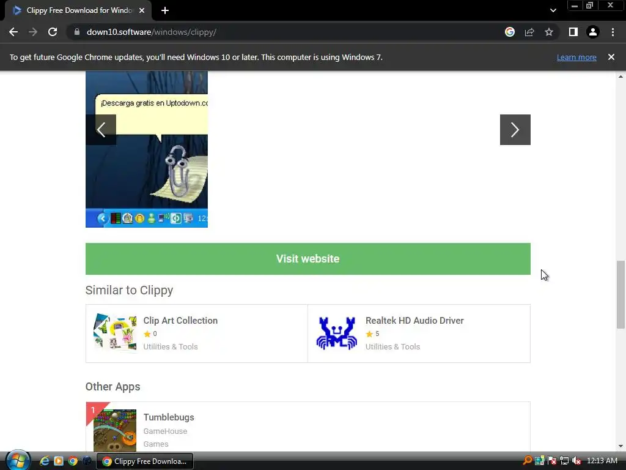Screen dimensions: 626x470
Task: Select the Clippy Free Download tab
Action: point(78,10)
